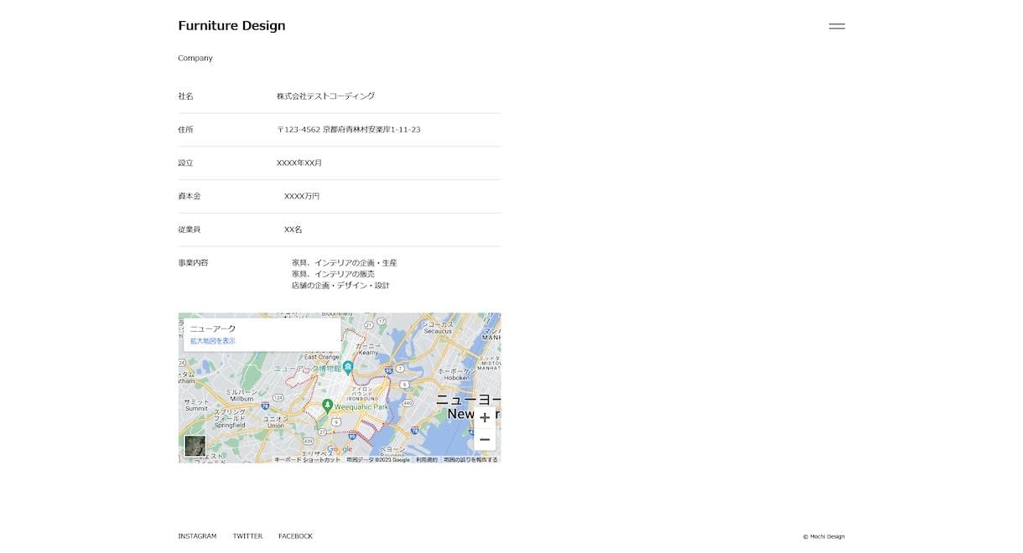The width and height of the screenshot is (1023, 553).
Task: Click the 事業内容 row label
Action: 193,263
